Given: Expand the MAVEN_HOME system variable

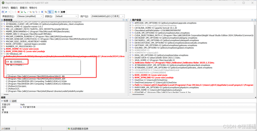Looking at the screenshot, I should 2,27.
